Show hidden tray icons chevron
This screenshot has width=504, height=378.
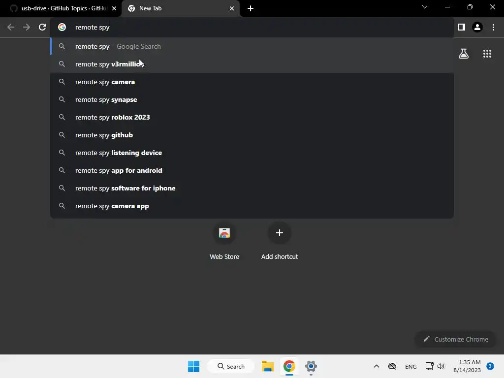377,366
